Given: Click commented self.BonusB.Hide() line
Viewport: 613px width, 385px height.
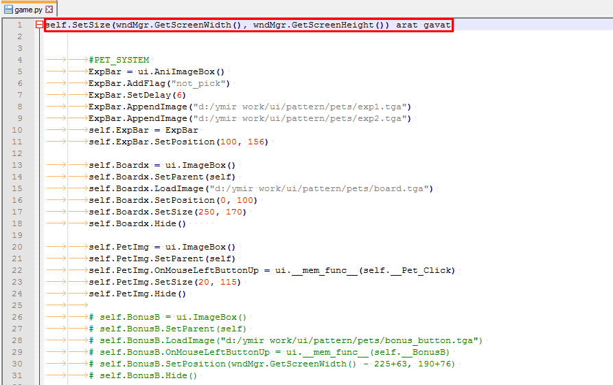Looking at the screenshot, I should [143, 375].
